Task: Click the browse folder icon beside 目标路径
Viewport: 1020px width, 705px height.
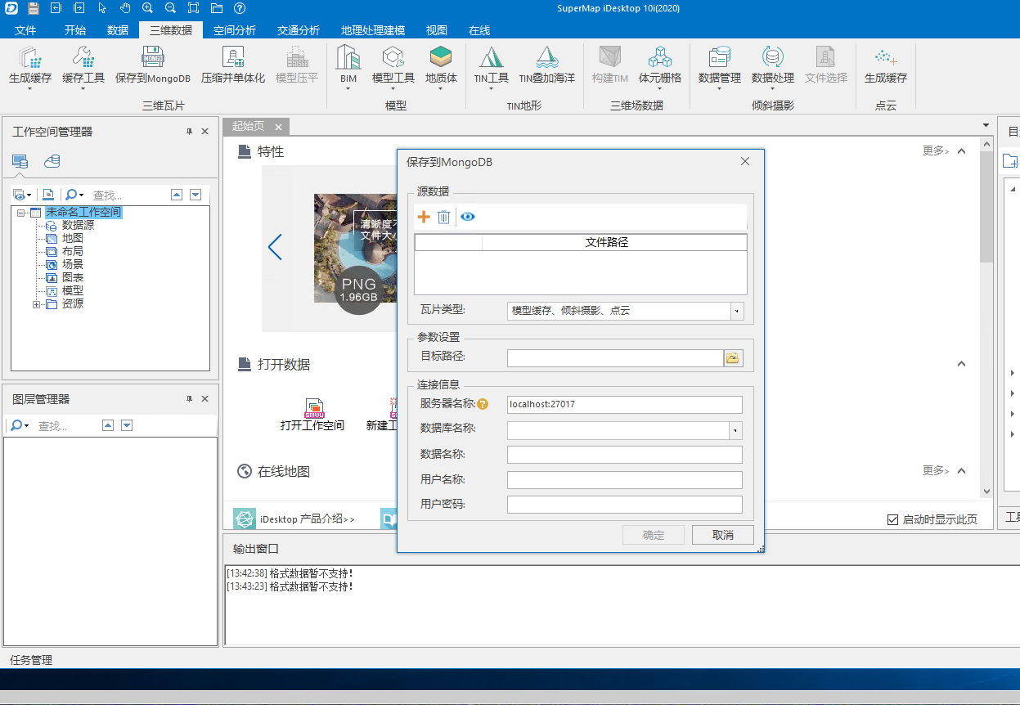Action: click(x=733, y=358)
